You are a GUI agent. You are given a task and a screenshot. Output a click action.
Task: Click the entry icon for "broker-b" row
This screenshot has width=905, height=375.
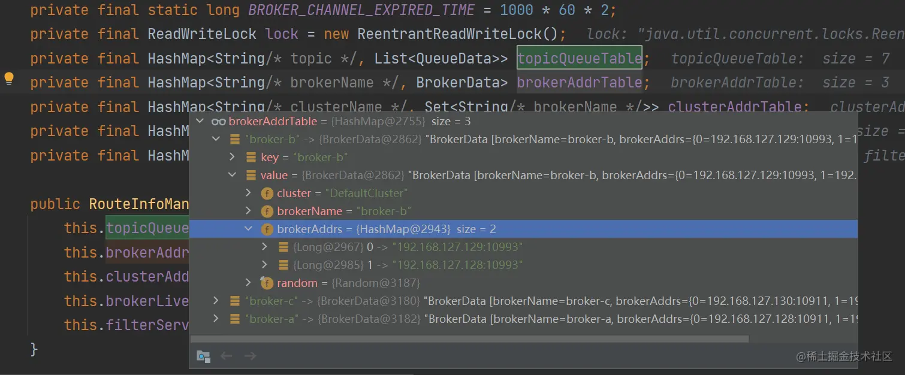click(235, 140)
